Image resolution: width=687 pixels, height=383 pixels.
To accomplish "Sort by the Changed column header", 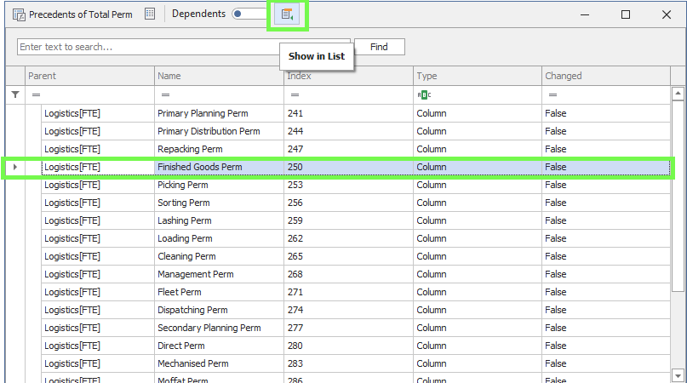I will pos(604,76).
